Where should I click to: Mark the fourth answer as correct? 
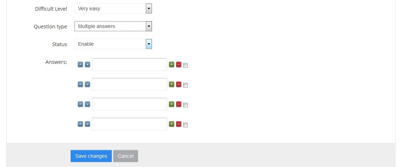point(185,125)
